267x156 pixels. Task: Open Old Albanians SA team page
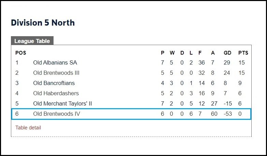point(55,62)
